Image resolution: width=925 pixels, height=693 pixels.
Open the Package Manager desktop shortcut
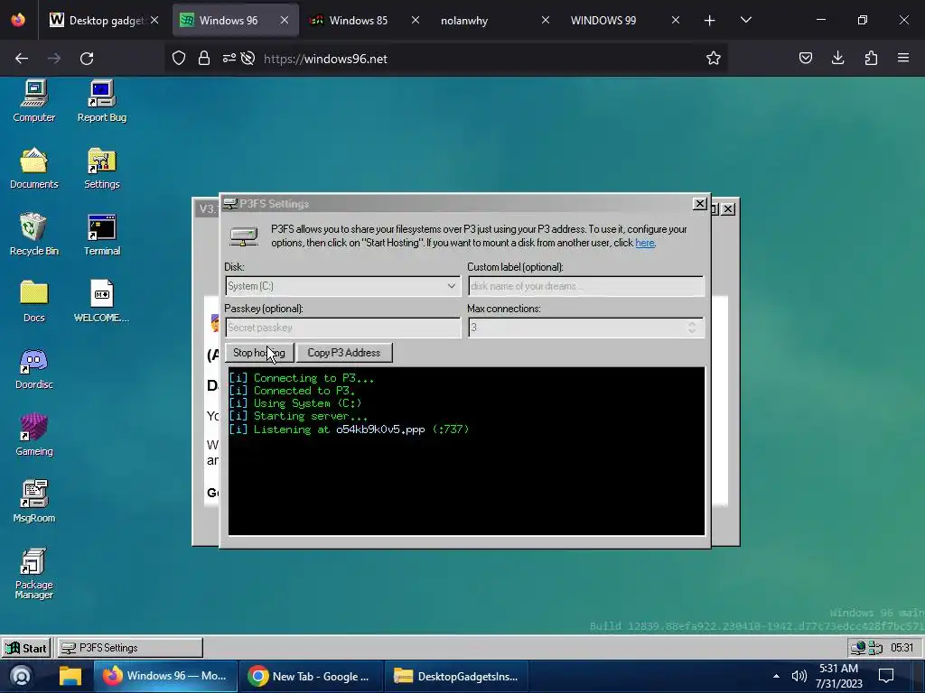33,573
